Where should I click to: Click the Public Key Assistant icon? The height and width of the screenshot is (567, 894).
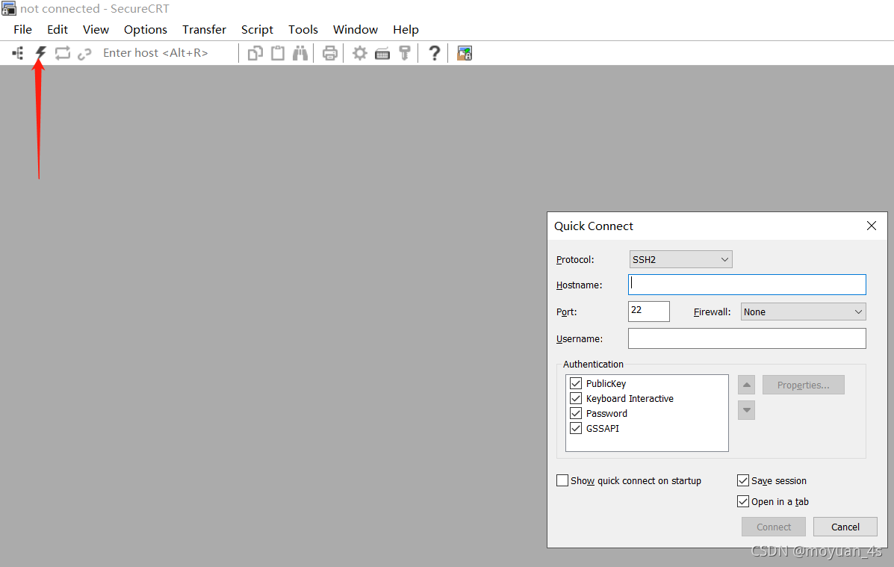tap(405, 53)
